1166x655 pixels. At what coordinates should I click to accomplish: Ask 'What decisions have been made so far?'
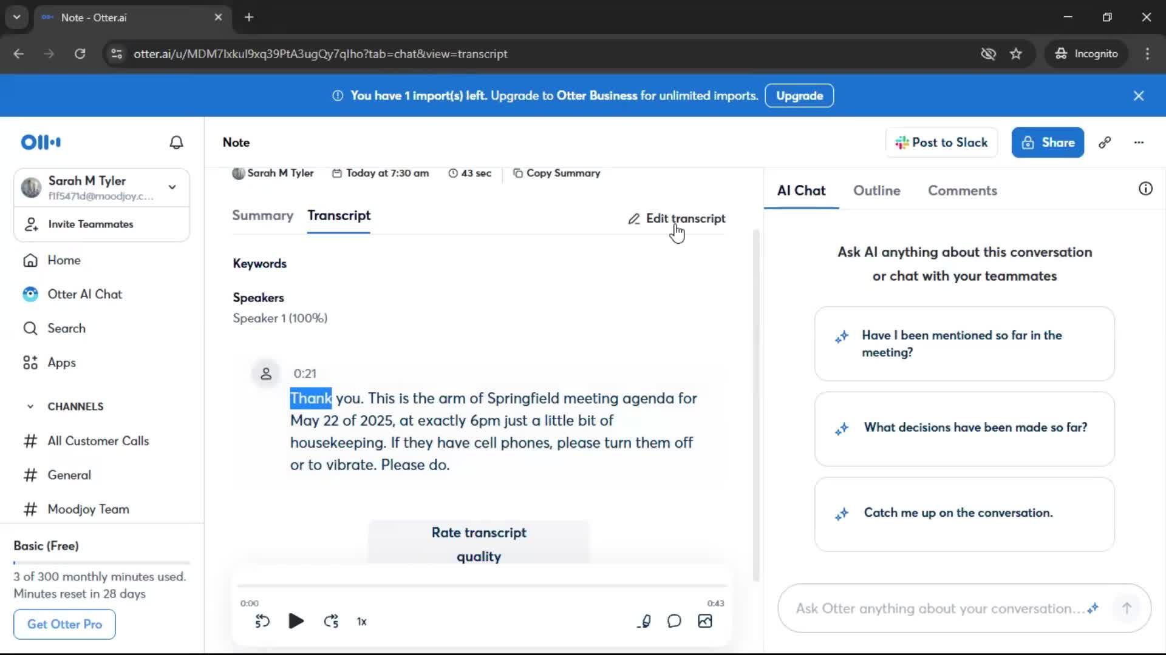click(x=964, y=428)
